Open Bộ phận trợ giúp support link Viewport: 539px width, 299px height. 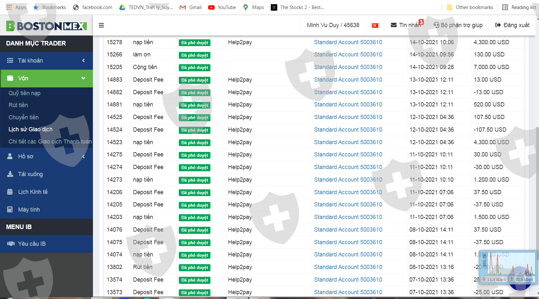pyautogui.click(x=458, y=25)
